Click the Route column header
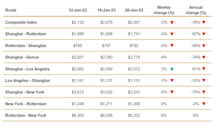Screen dimensions: 216x129 (x=11, y=10)
